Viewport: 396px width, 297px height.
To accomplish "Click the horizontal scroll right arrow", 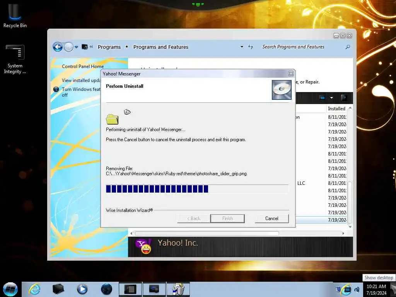I will [x=343, y=233].
